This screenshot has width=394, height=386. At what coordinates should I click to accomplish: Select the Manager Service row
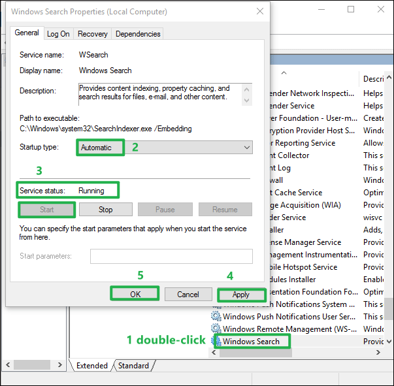[327, 242]
